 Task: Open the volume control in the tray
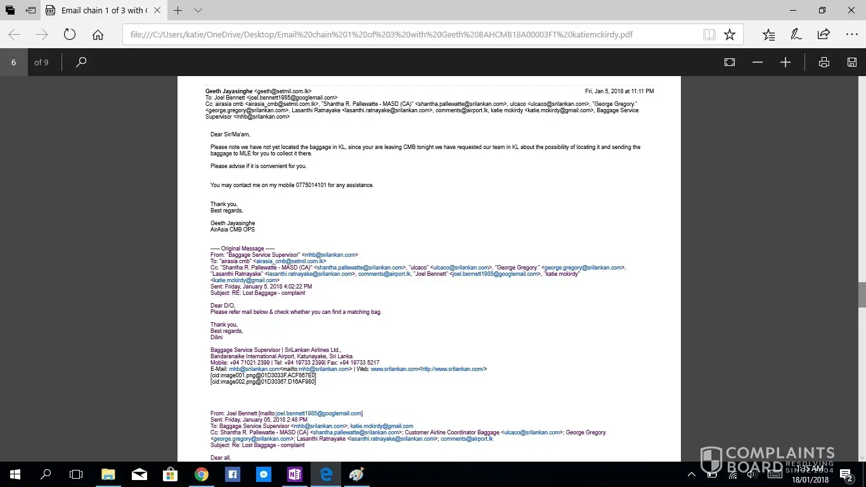click(751, 474)
